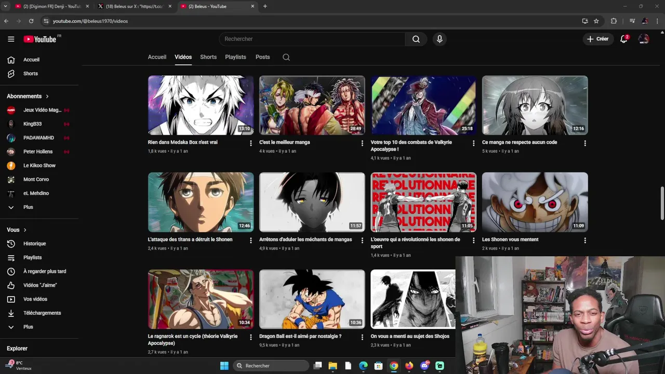Open Discord from the taskbar
This screenshot has width=665, height=374.
point(424,366)
